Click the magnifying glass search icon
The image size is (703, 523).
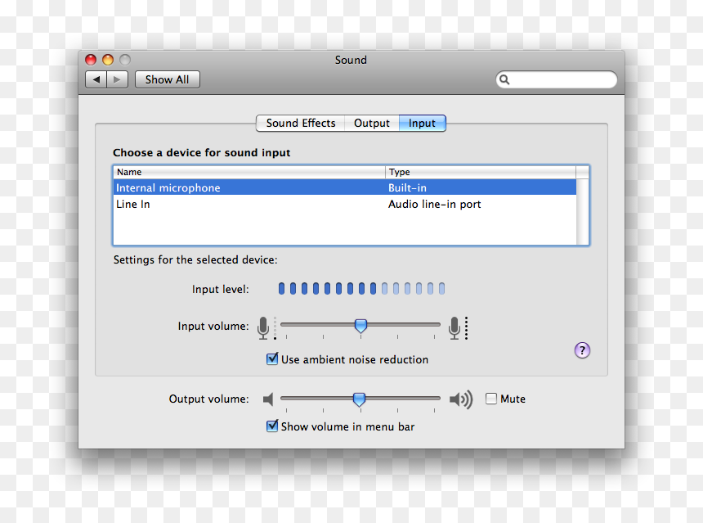tap(504, 79)
